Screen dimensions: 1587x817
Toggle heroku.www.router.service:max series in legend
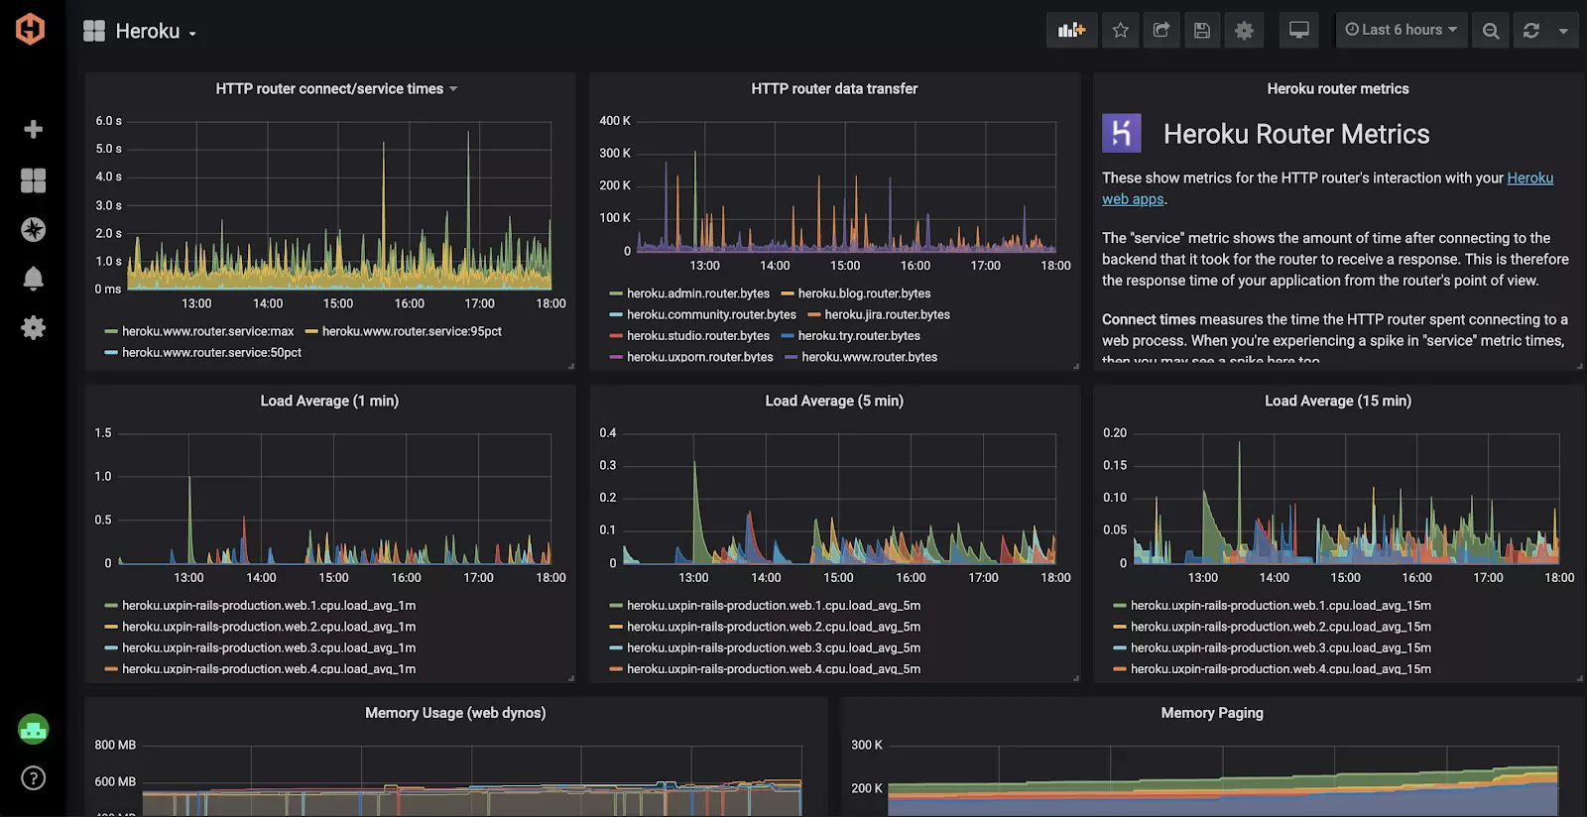pyautogui.click(x=207, y=331)
